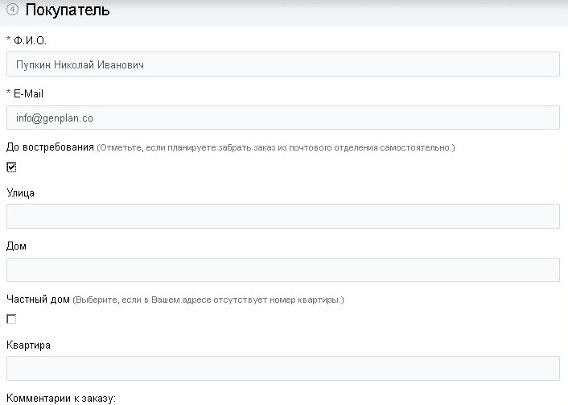
Task: Collapse the Покупатель section header
Action: 68,11
